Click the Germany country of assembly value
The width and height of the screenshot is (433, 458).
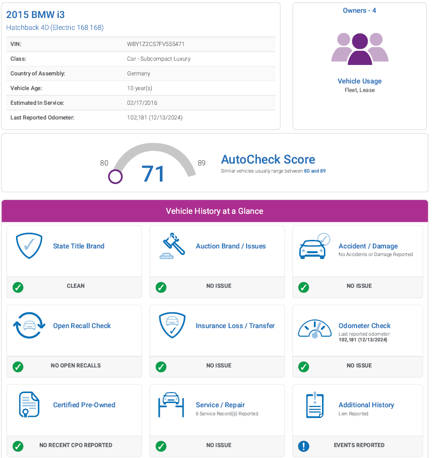(138, 73)
